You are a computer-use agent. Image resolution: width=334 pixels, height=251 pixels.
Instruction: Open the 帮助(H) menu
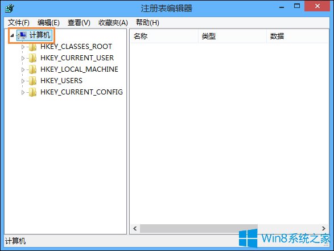pos(147,23)
